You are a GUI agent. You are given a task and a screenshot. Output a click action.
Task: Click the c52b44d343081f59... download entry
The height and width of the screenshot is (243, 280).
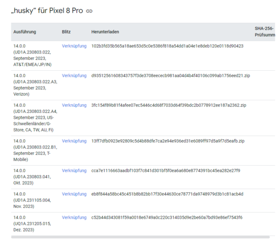[x=167, y=218]
